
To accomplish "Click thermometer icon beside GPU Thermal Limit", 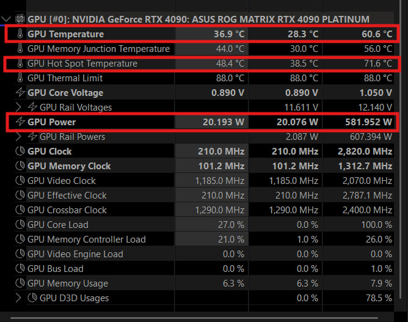I will 20,78.
